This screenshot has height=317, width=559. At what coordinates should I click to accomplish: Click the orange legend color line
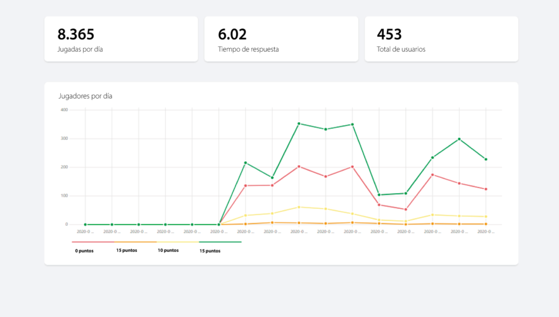coord(135,242)
